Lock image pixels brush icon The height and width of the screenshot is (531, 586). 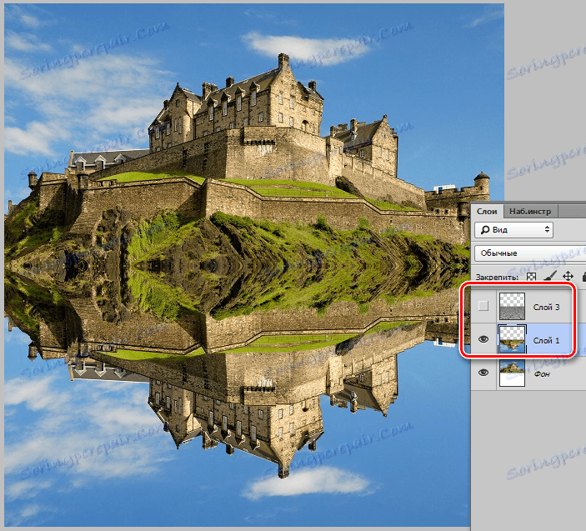pyautogui.click(x=549, y=277)
